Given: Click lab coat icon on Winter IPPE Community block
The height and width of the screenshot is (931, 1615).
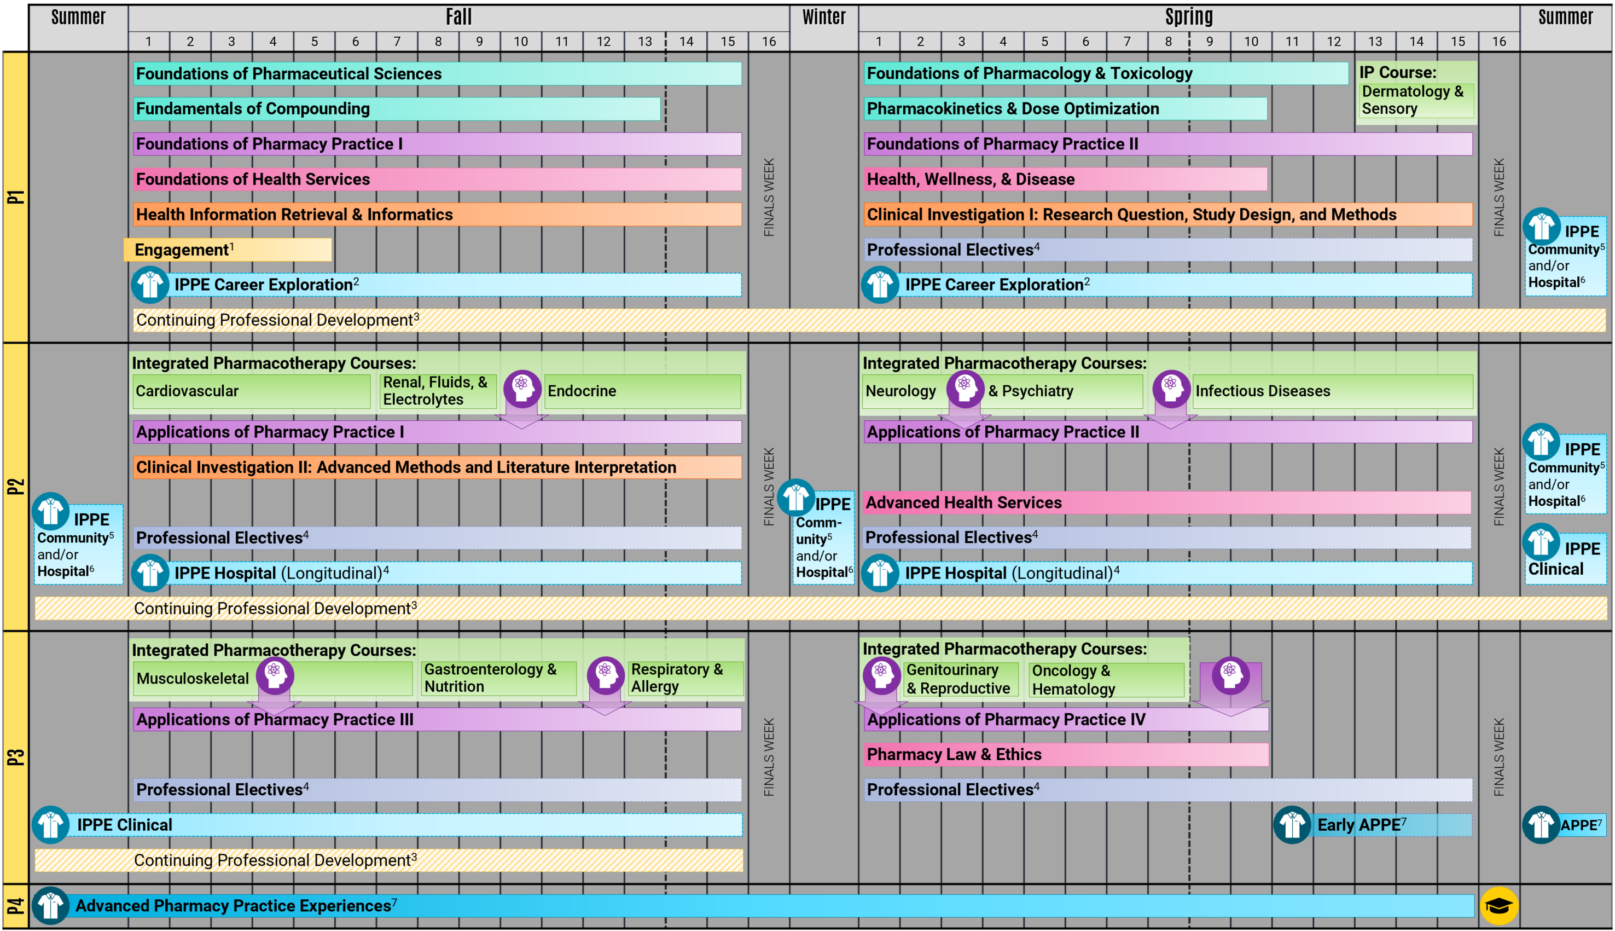Looking at the screenshot, I should click(x=795, y=498).
